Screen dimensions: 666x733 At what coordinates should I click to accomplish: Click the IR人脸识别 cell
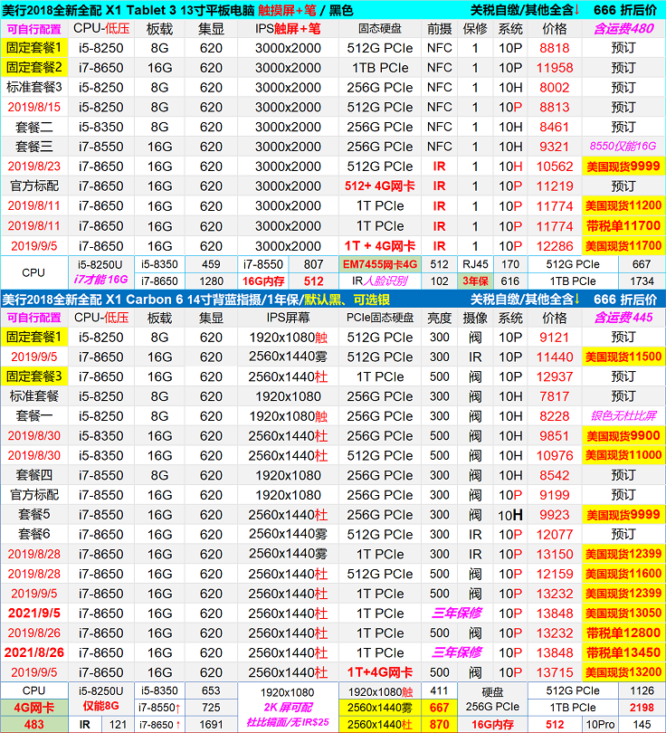pyautogui.click(x=380, y=281)
